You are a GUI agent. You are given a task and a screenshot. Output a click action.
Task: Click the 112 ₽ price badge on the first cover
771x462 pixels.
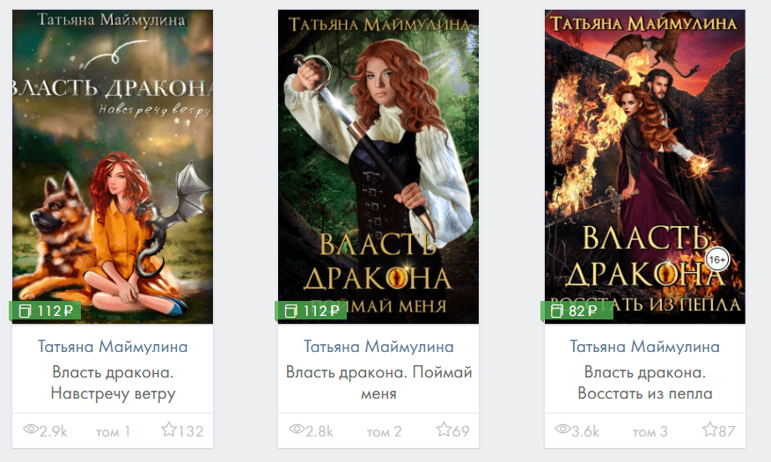point(45,311)
